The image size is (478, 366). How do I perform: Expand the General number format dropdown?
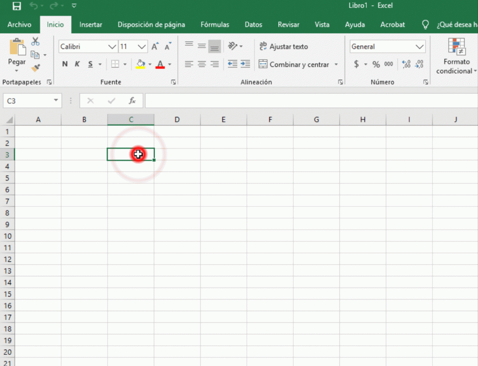click(419, 47)
